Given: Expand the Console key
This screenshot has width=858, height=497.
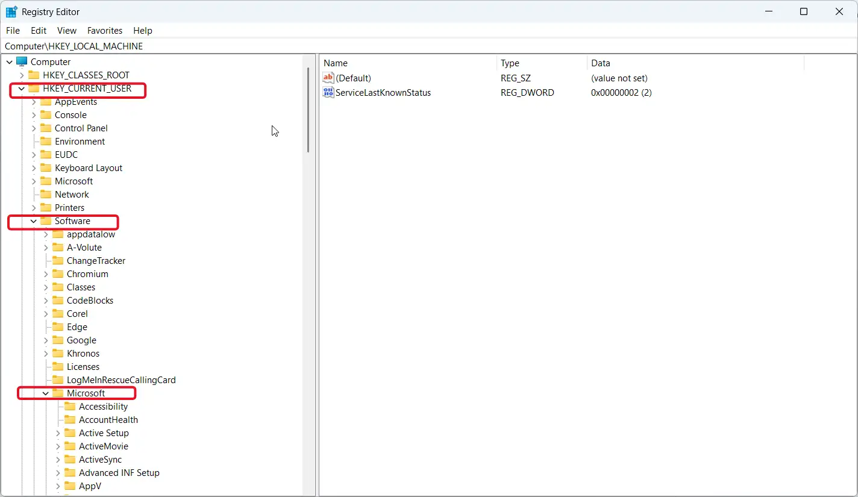Looking at the screenshot, I should (x=34, y=115).
